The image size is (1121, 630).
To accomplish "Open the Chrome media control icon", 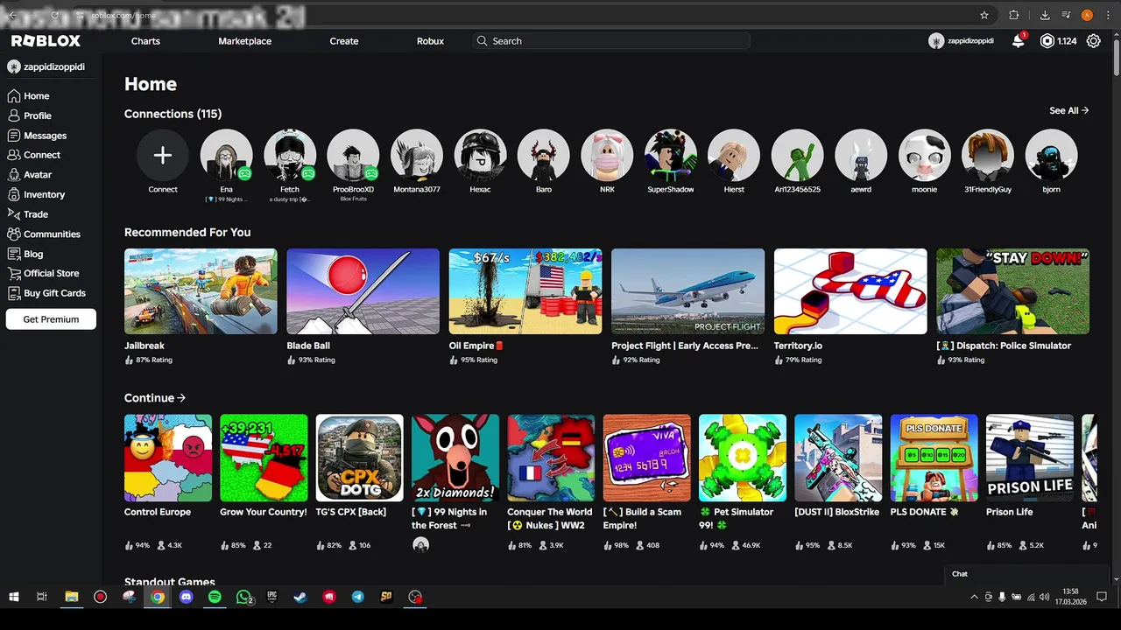I will click(1066, 15).
